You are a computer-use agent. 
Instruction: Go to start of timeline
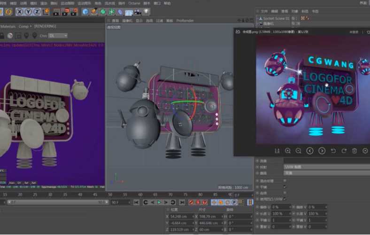[x=136, y=202]
